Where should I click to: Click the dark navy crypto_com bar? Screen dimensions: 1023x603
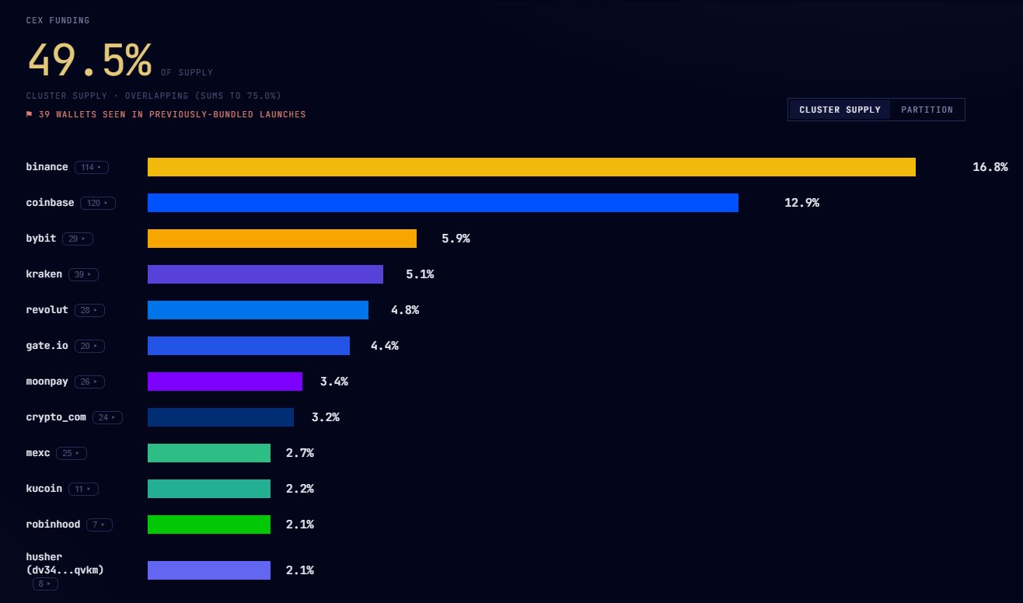pyautogui.click(x=221, y=417)
